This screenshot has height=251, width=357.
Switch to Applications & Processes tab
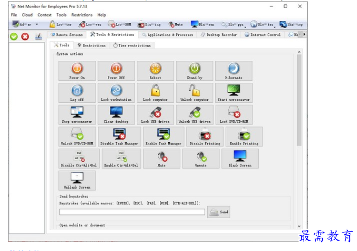[x=168, y=35]
